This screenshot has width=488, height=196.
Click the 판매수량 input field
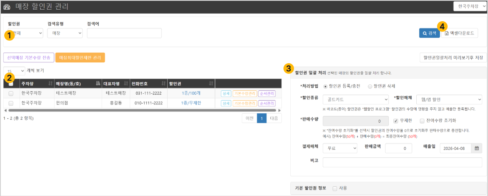point(356,121)
